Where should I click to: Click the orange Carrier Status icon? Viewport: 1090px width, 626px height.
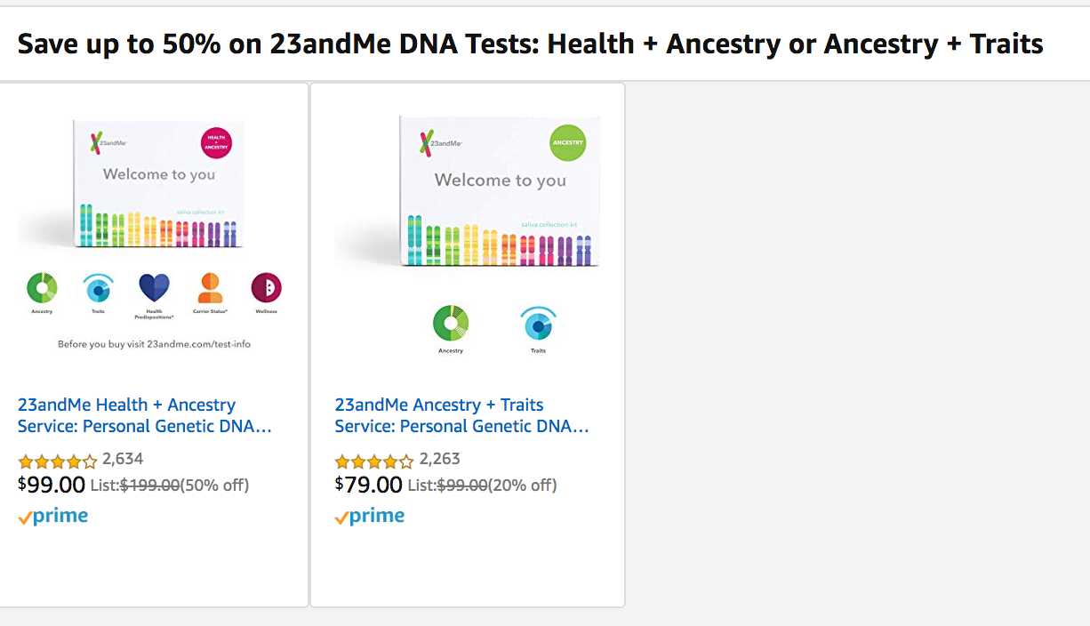210,287
